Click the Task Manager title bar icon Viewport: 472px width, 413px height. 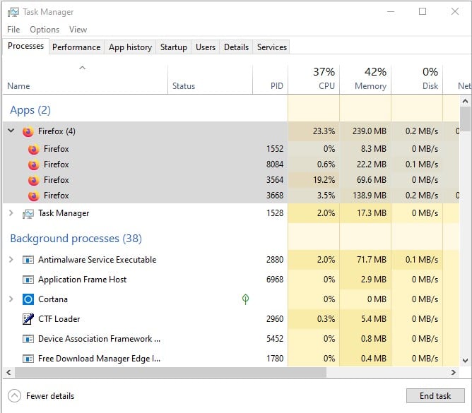coord(13,12)
